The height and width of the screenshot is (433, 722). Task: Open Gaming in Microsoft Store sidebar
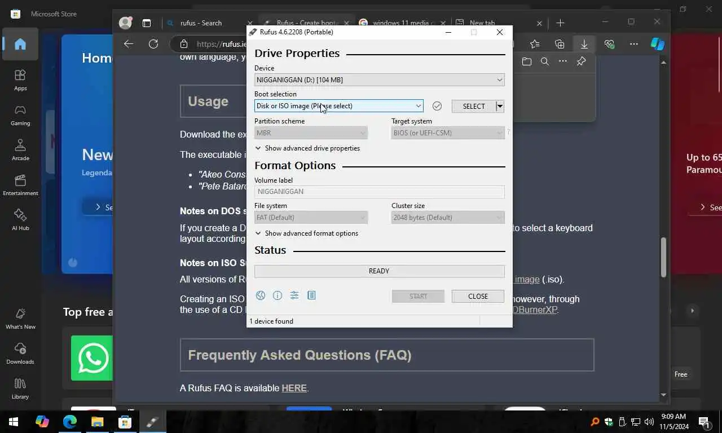pos(20,115)
